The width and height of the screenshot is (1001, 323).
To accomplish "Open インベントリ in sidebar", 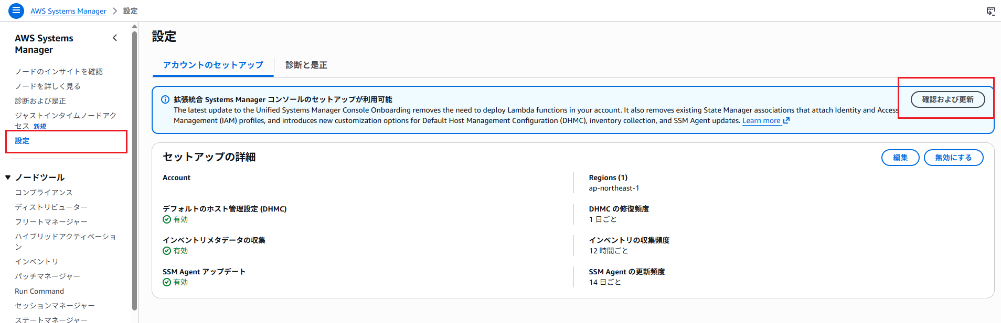I will click(x=37, y=262).
